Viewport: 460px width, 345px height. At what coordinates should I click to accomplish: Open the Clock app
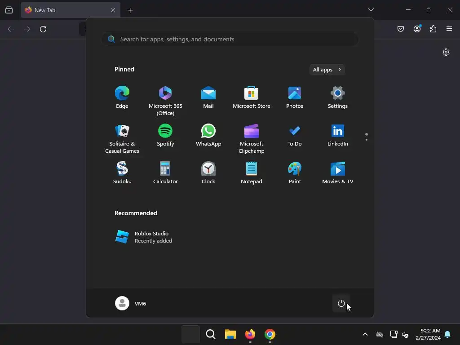click(x=208, y=173)
